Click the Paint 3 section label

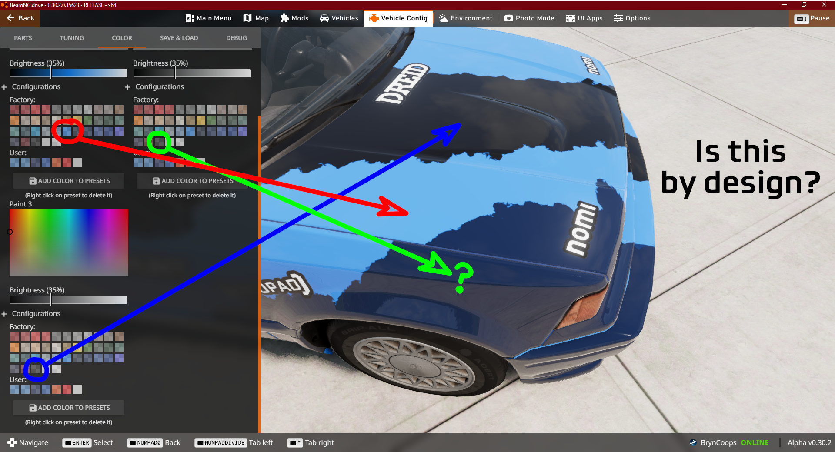21,204
